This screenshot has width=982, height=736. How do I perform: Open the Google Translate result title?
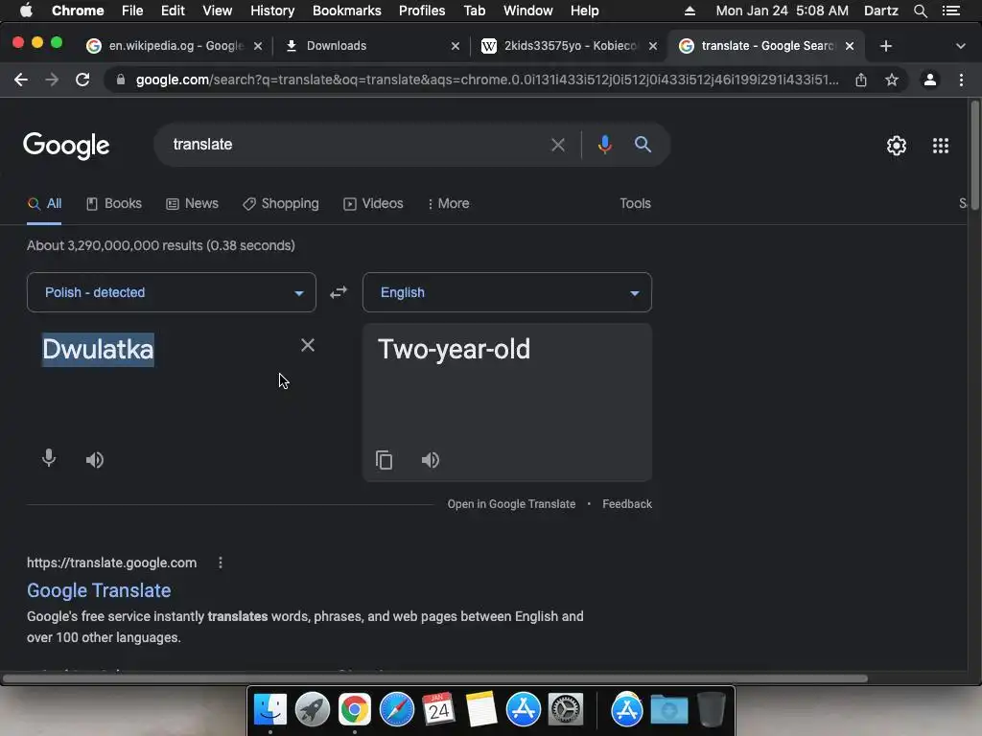tap(99, 590)
